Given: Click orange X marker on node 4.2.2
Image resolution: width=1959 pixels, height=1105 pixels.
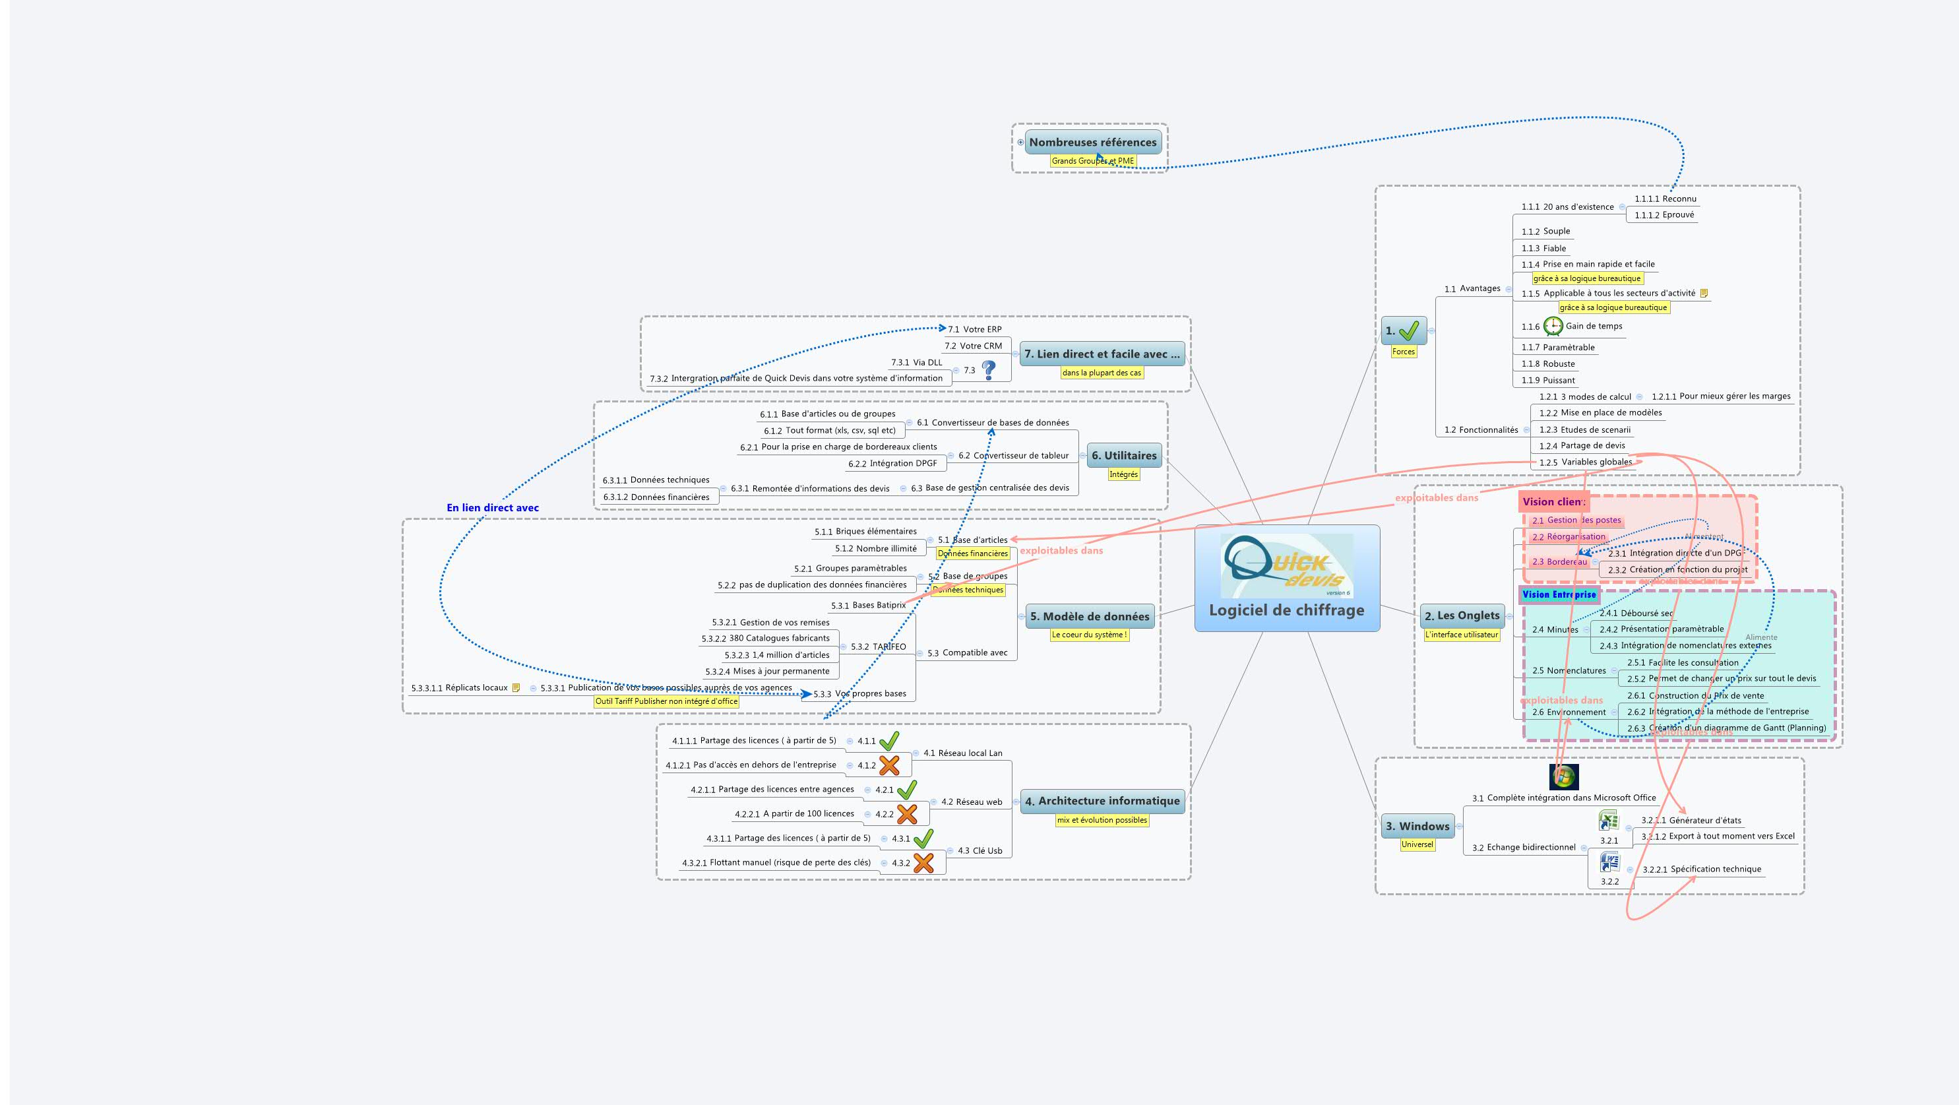Looking at the screenshot, I should click(x=906, y=813).
